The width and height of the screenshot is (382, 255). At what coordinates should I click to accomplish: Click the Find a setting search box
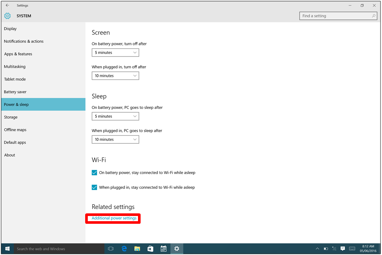click(x=338, y=16)
